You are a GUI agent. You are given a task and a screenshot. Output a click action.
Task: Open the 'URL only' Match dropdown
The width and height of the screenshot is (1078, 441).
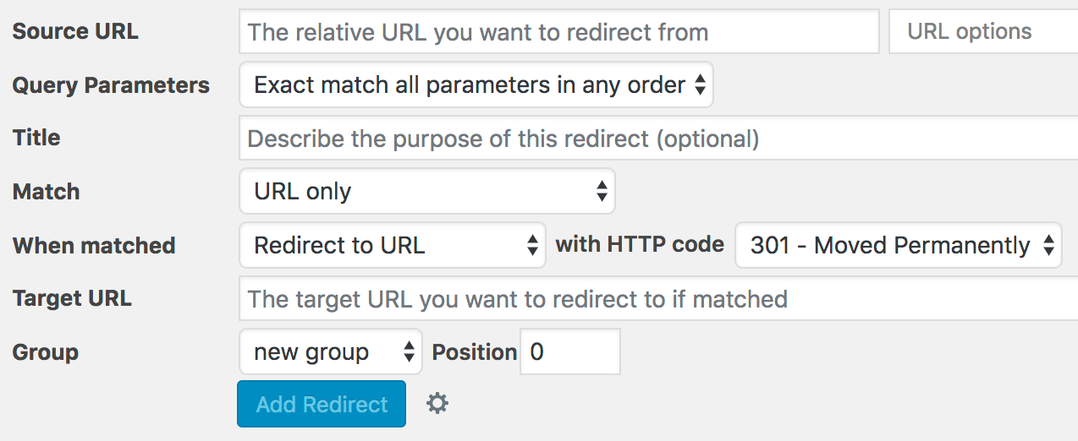[426, 192]
